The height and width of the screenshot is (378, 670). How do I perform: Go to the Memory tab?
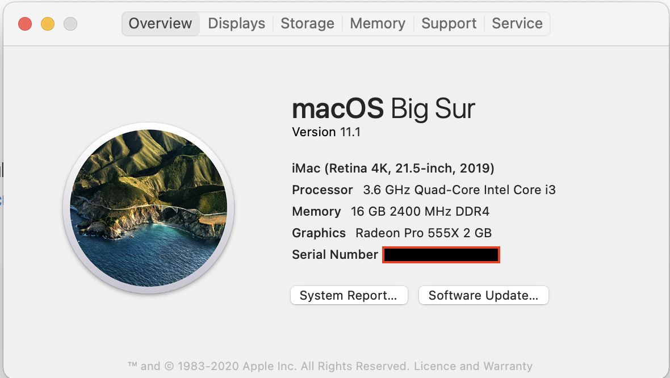[x=378, y=23]
